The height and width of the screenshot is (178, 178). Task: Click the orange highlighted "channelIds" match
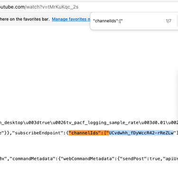coord(89,133)
